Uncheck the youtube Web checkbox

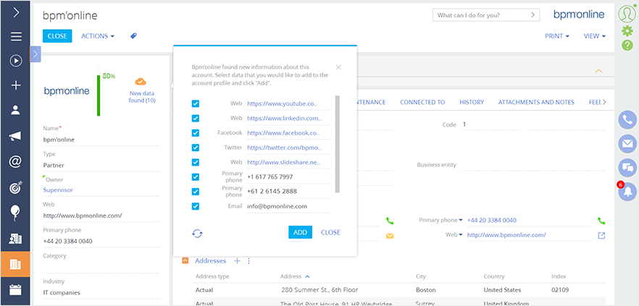pyautogui.click(x=196, y=103)
